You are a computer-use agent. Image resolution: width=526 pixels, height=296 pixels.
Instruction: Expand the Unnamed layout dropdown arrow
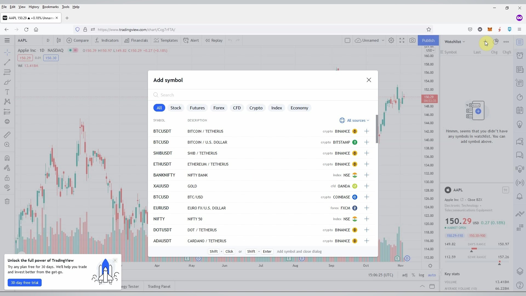pyautogui.click(x=383, y=40)
